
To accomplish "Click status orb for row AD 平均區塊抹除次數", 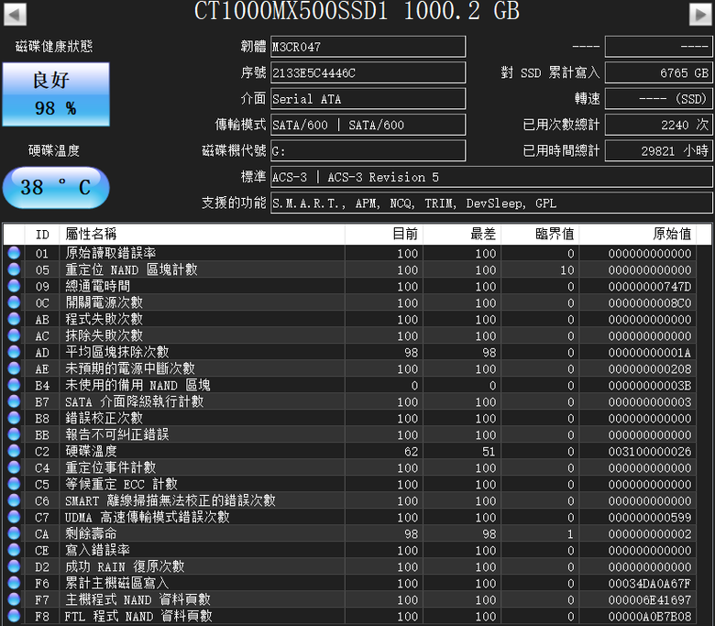I will pyautogui.click(x=14, y=352).
